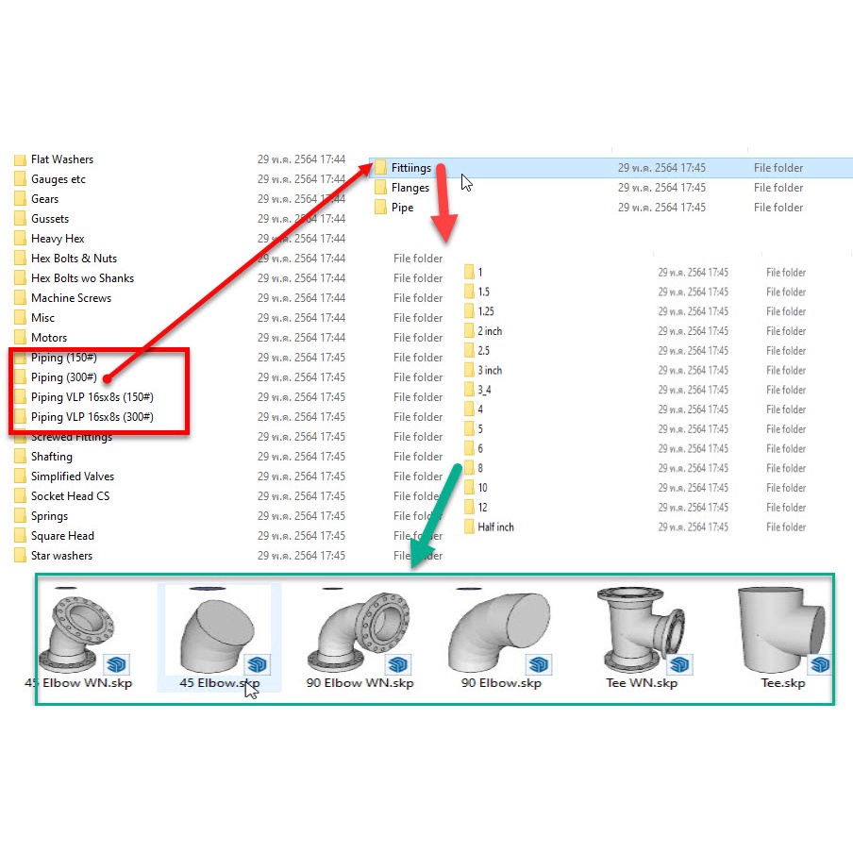
Task: Click the Fittiings folder icon
Action: (x=380, y=168)
